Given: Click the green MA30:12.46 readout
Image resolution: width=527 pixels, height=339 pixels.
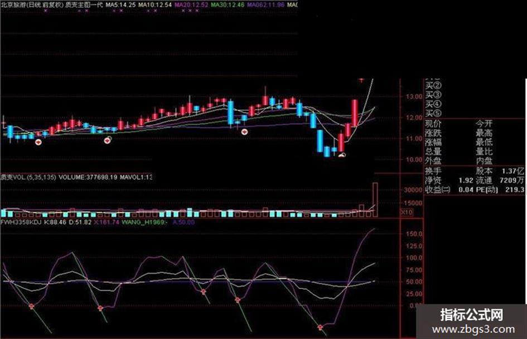Looking at the screenshot, I should [x=228, y=5].
